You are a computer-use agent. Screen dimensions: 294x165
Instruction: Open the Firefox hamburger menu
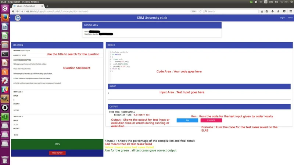point(290,11)
